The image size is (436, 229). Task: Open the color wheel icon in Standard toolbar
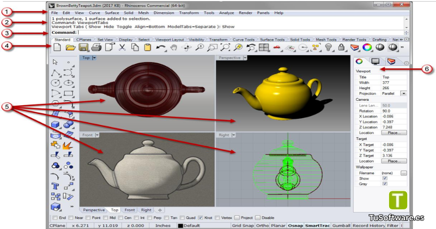(367, 47)
